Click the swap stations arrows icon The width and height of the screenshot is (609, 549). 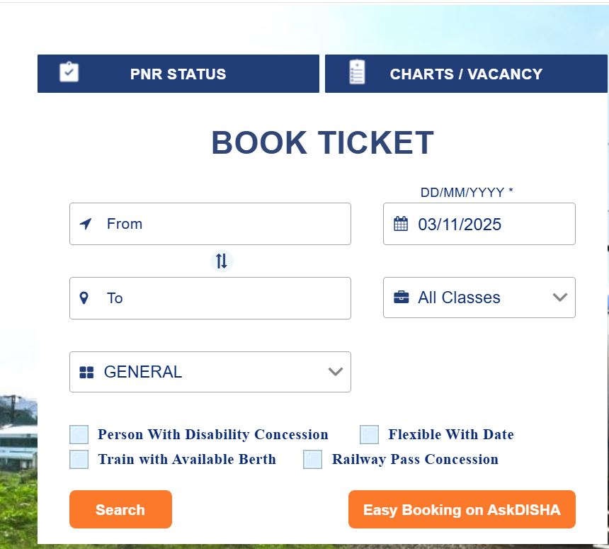point(221,261)
